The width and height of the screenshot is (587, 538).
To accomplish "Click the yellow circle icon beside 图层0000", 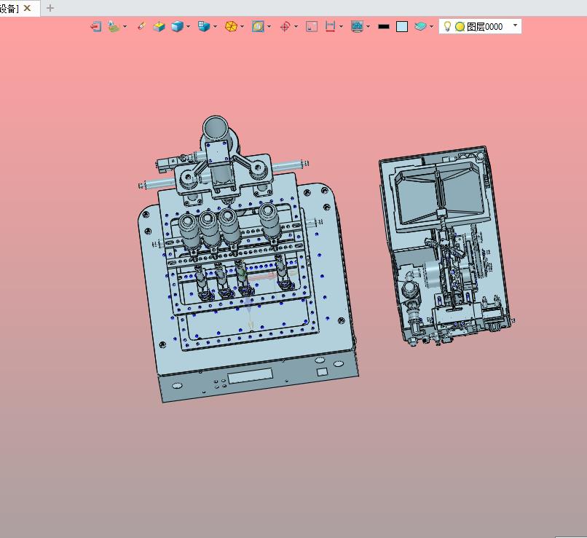I will (x=460, y=26).
